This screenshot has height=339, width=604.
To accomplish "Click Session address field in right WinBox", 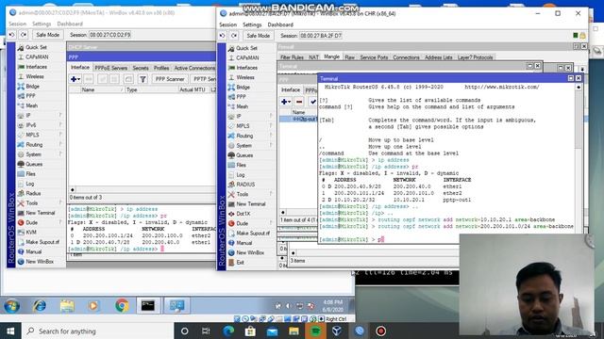I will point(321,36).
